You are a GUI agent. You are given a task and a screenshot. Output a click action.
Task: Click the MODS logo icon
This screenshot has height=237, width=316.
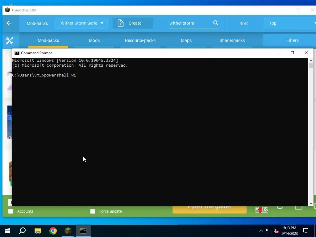pyautogui.click(x=261, y=210)
